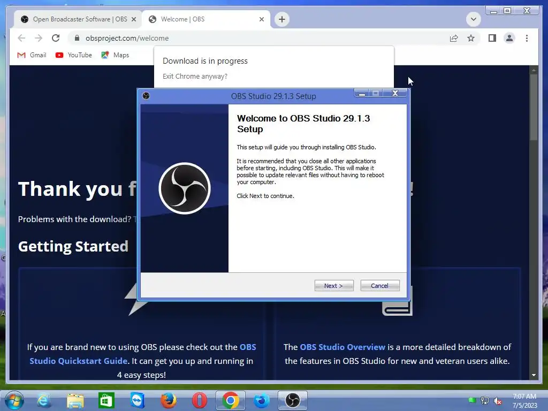The width and height of the screenshot is (548, 411).
Task: Click the network tray icon
Action: pos(485,400)
